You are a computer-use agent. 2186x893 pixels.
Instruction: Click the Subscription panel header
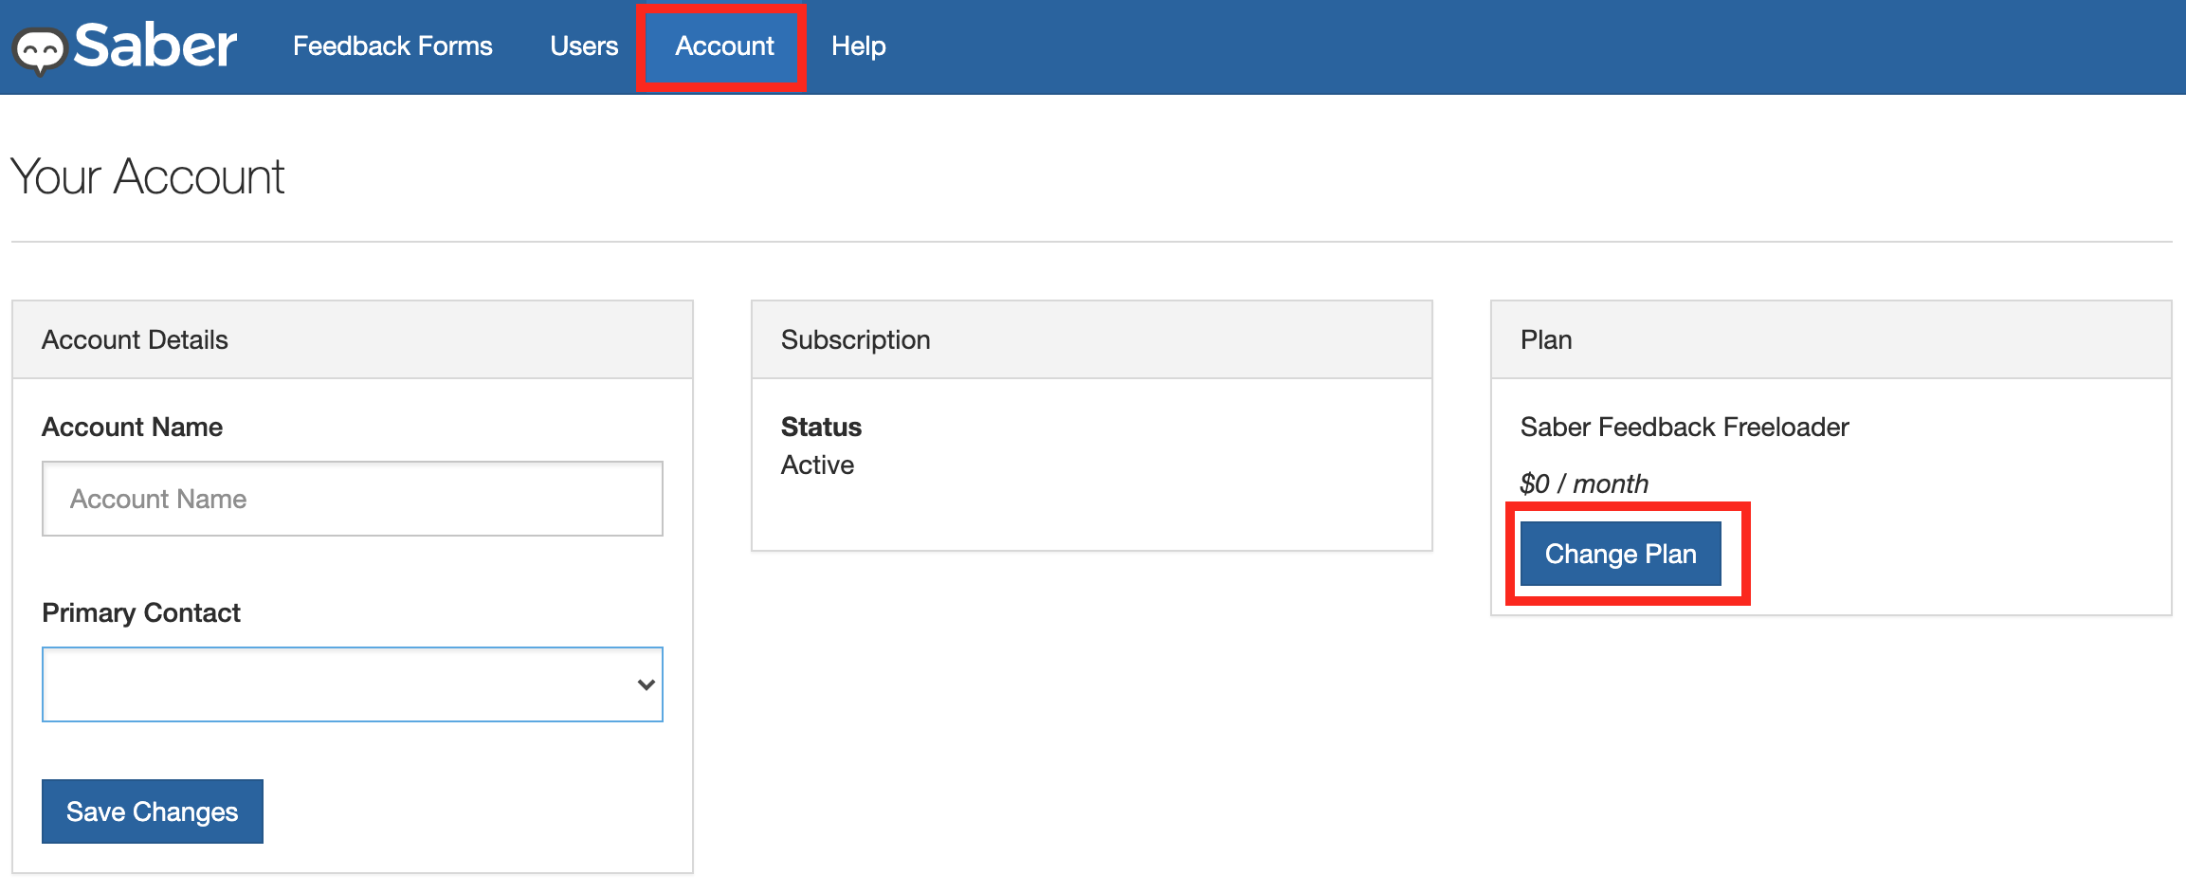click(855, 340)
